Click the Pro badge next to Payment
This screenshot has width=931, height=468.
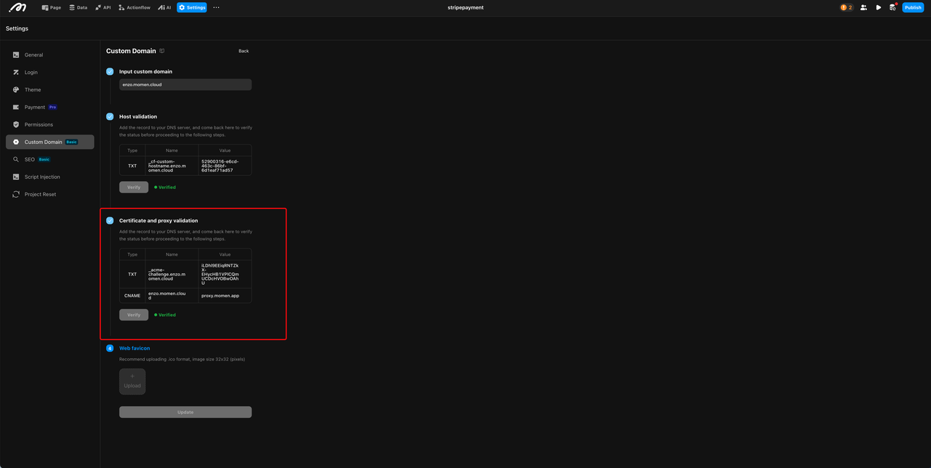[x=52, y=107]
